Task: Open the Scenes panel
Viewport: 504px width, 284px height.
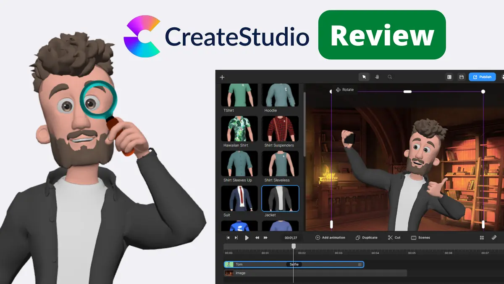Action: click(421, 237)
